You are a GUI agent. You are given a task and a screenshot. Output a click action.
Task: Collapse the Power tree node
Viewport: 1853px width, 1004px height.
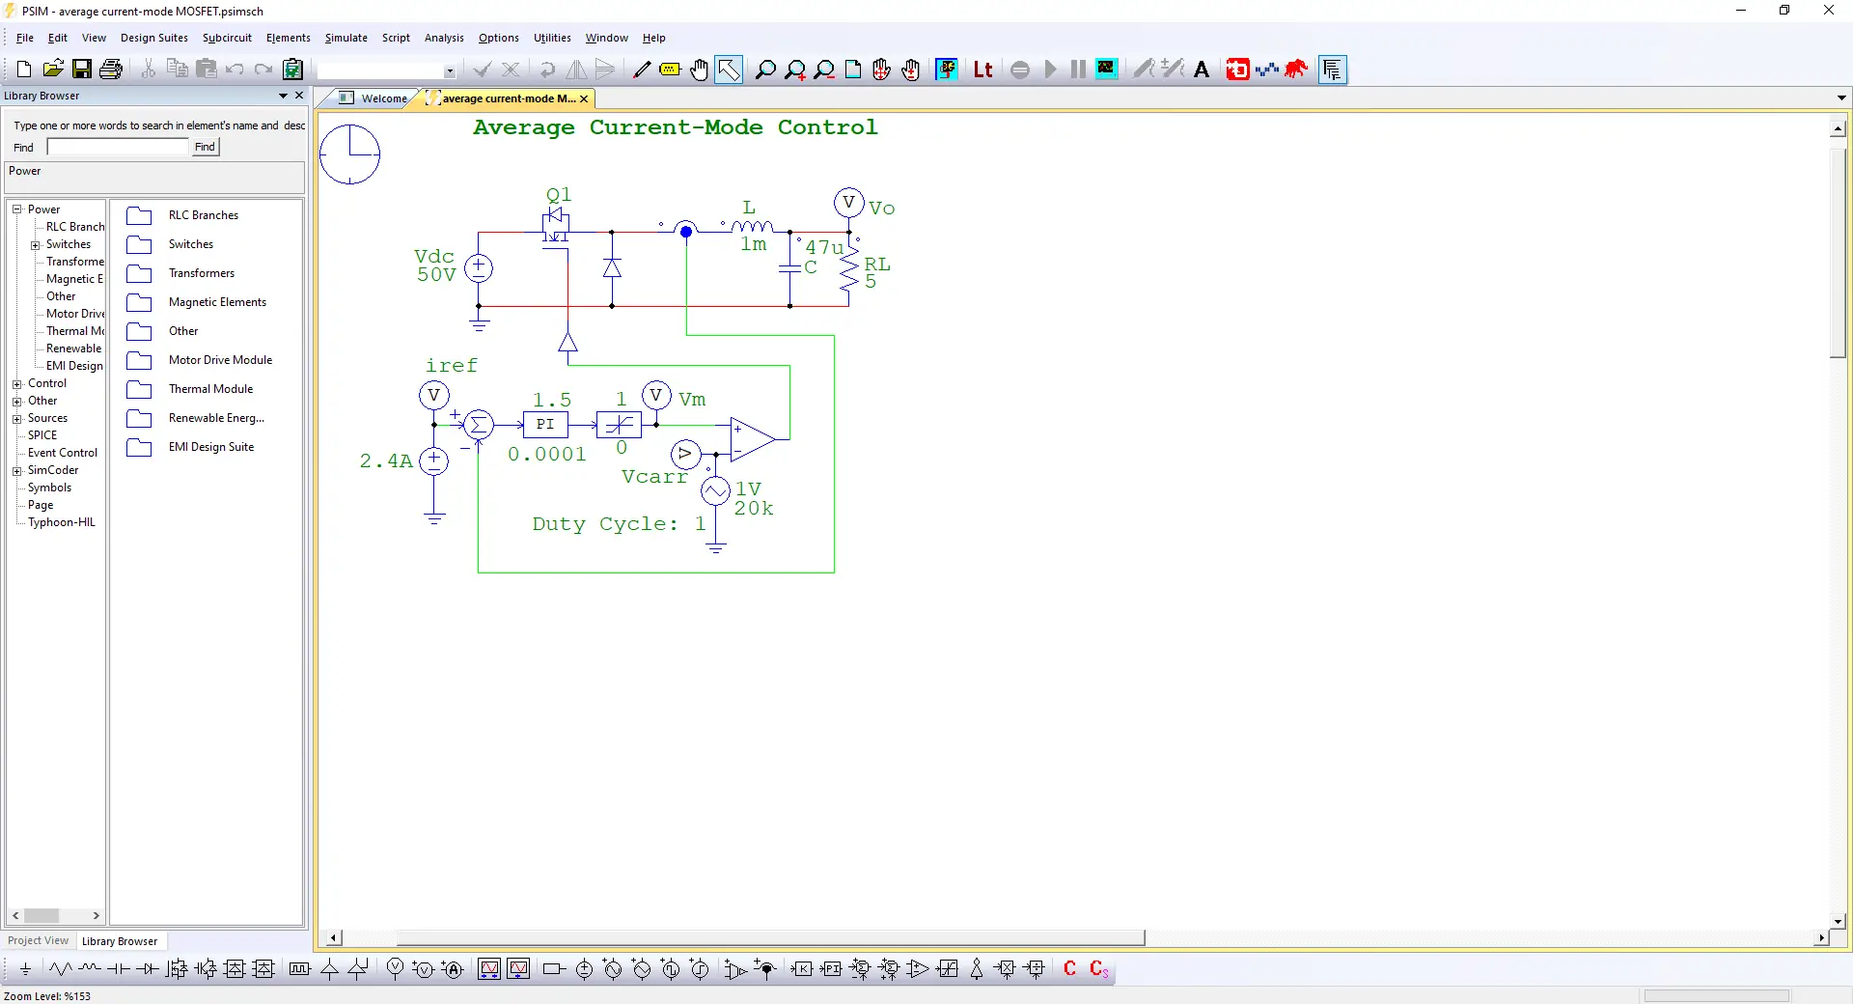pos(16,209)
